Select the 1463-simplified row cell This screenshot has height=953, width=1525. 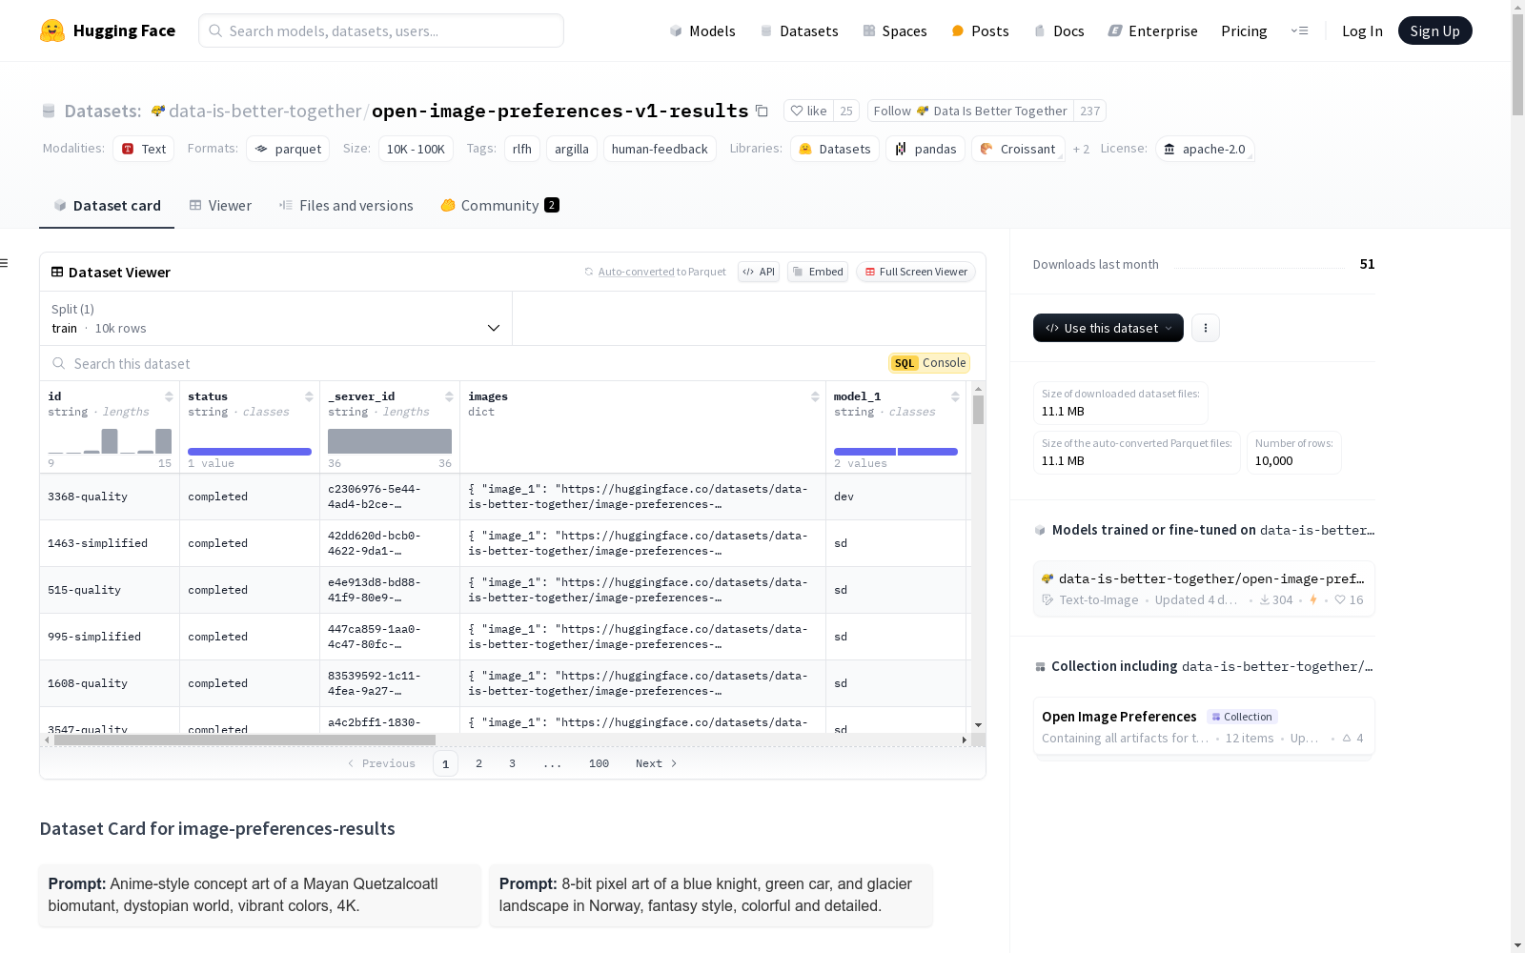[110, 543]
